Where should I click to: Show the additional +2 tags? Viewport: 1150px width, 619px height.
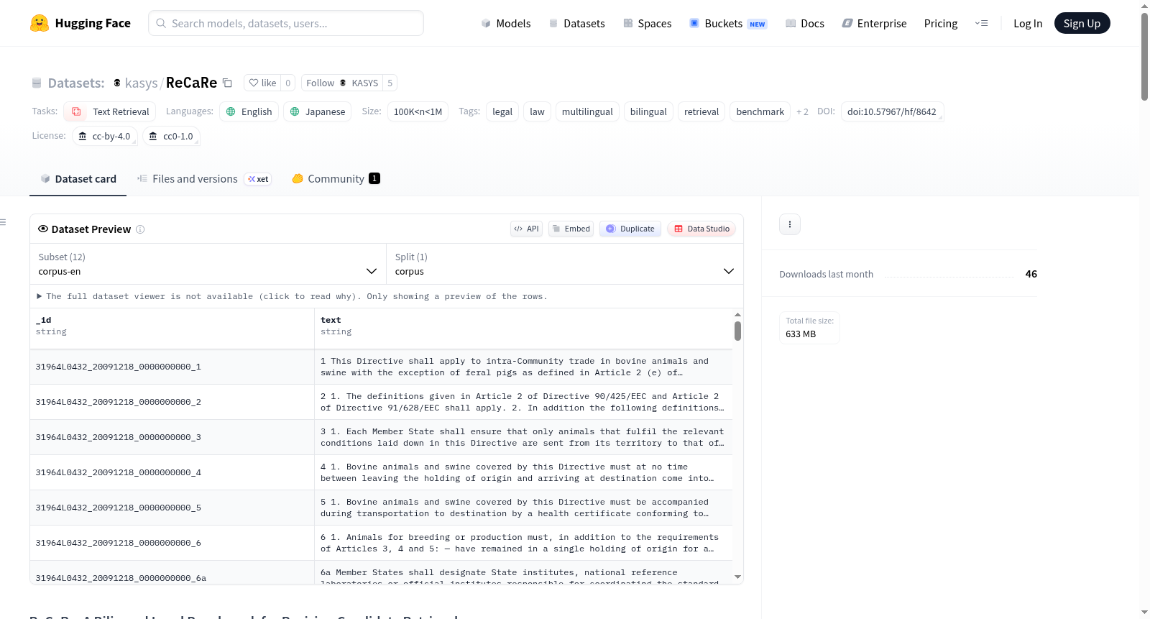[802, 111]
